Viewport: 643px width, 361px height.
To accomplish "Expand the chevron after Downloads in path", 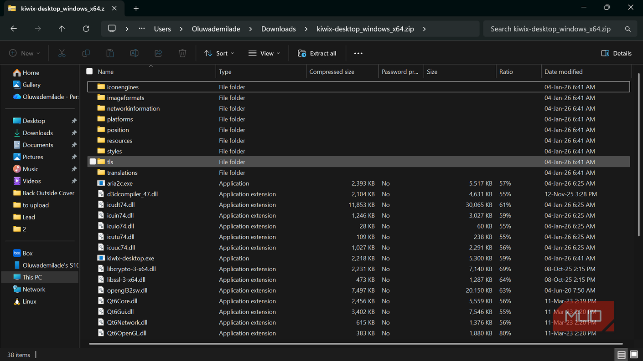I will (x=307, y=29).
